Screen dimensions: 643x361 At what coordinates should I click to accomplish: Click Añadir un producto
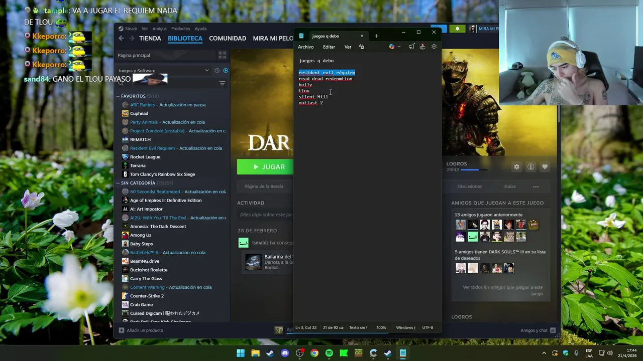141,330
